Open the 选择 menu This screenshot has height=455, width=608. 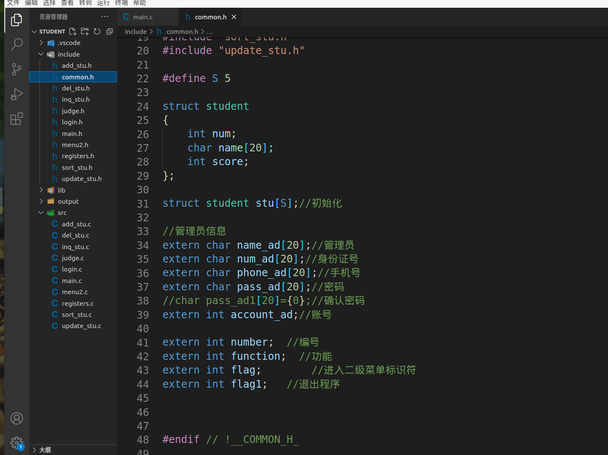49,3
